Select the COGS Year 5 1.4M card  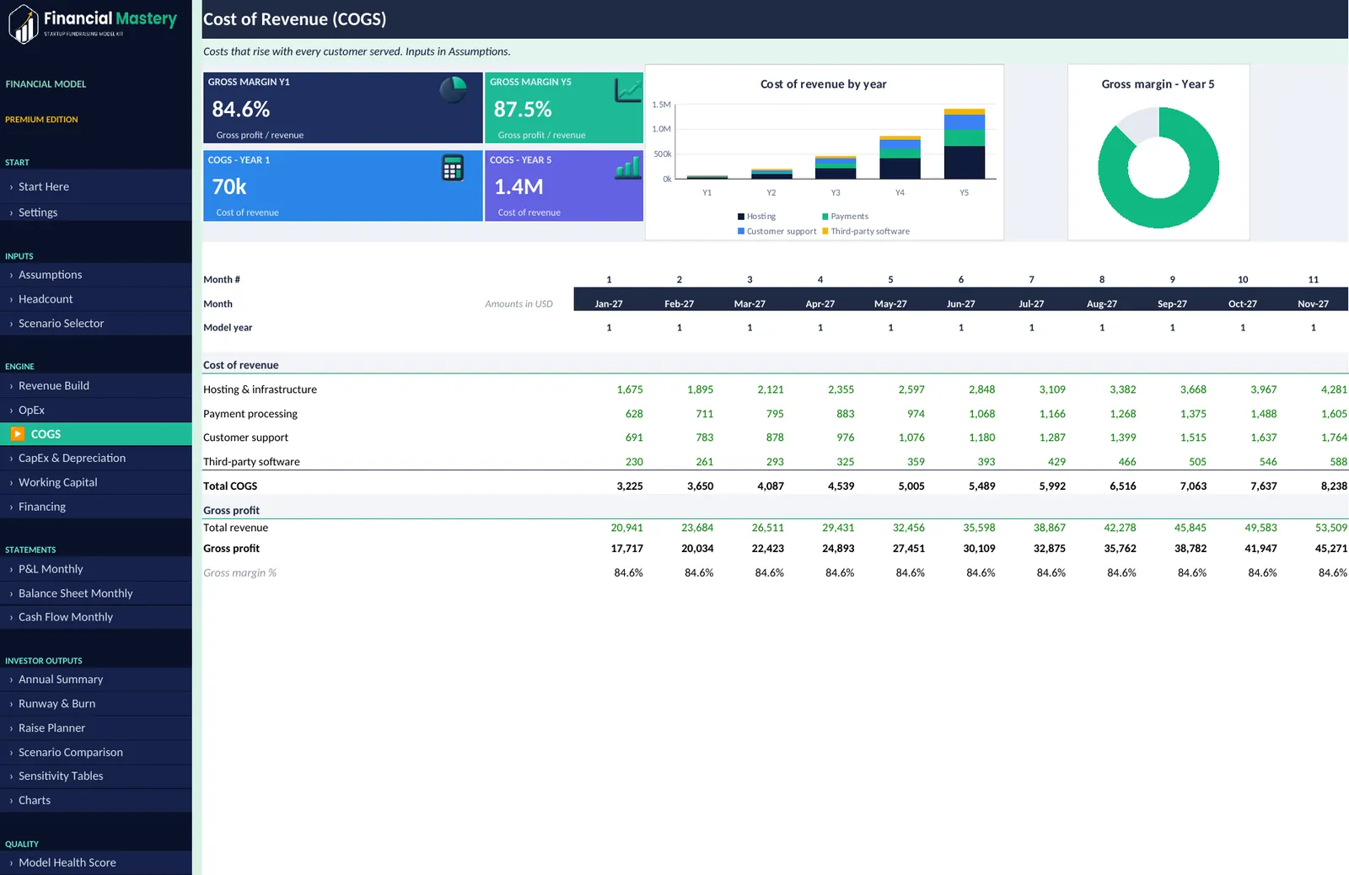pyautogui.click(x=564, y=186)
